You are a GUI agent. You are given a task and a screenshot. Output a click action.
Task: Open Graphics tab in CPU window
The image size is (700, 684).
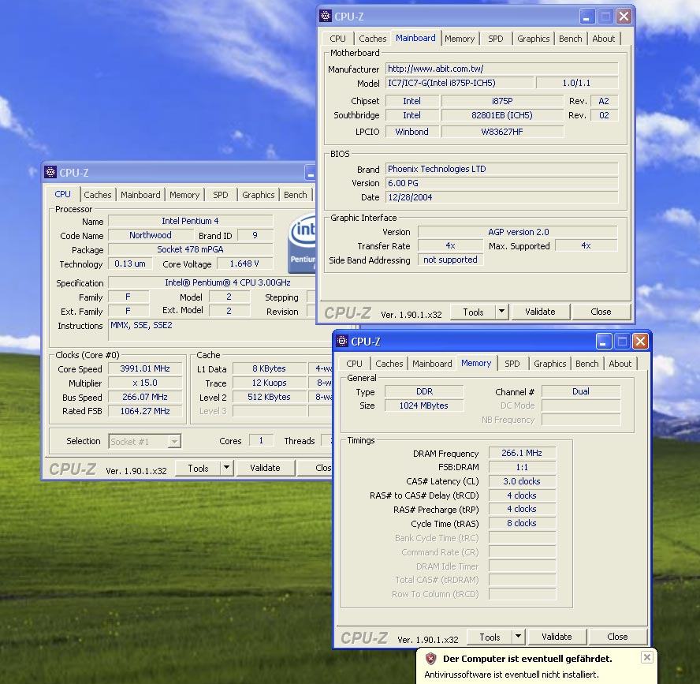coord(258,195)
